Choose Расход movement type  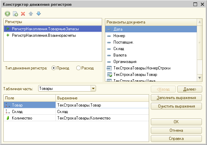click(x=85, y=68)
